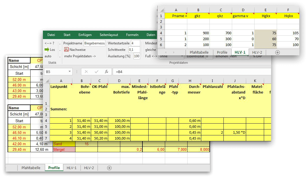The image size is (307, 182).
Task: Click the auto button in Statik group
Action: point(48,56)
